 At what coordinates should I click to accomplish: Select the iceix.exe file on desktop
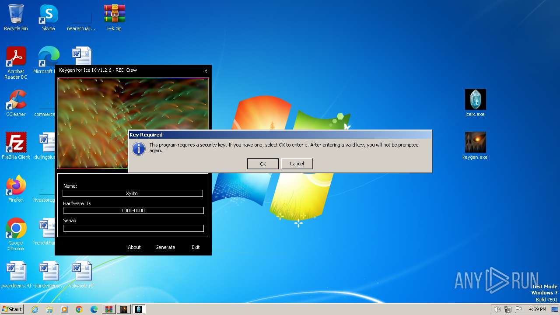(475, 103)
